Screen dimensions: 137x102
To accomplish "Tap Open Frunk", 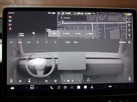I will click(x=22, y=35).
